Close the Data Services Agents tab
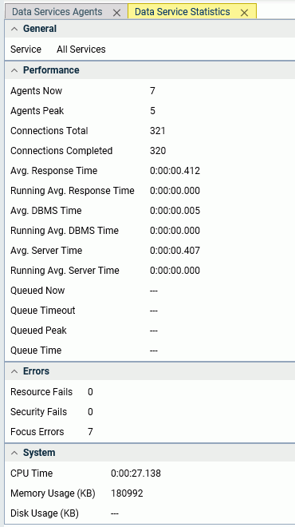The image size is (295, 527). (x=116, y=13)
